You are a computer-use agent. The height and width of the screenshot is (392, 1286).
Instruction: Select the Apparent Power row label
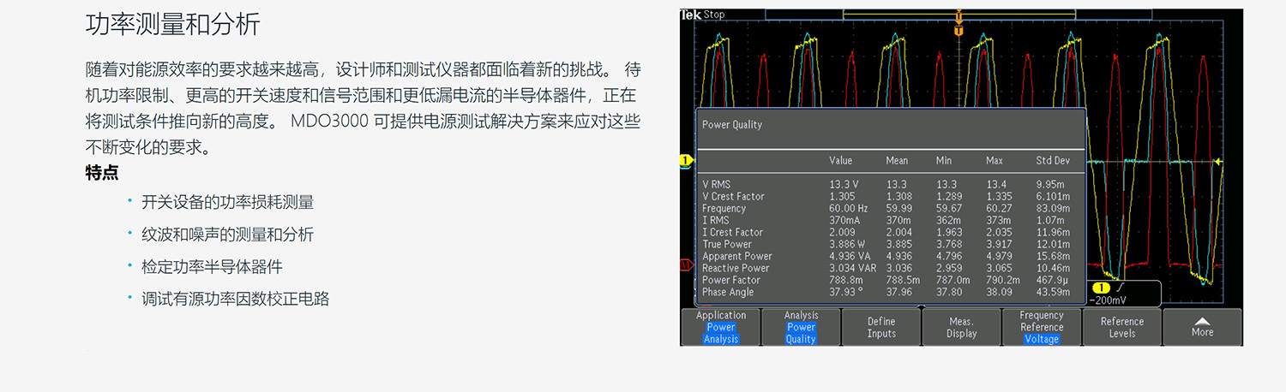(x=737, y=257)
